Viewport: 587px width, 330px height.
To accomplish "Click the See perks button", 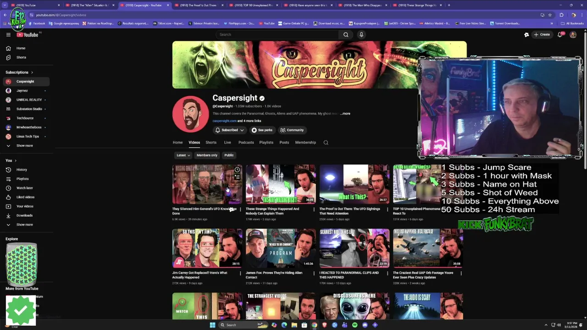I will tap(262, 130).
